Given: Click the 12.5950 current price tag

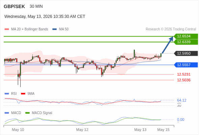Looking at the screenshot, I should [x=186, y=53].
